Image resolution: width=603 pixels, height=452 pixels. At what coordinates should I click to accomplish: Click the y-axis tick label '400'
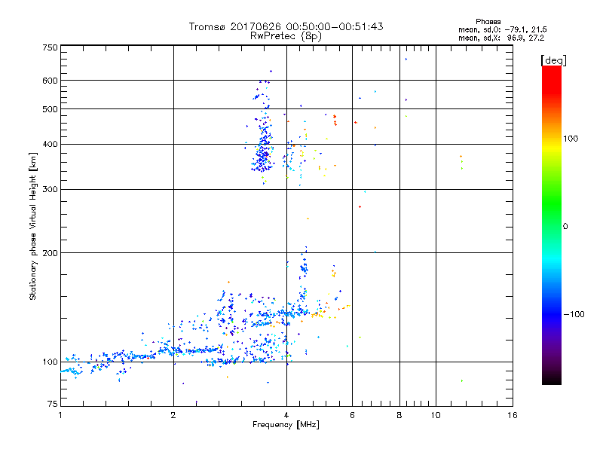pos(51,145)
